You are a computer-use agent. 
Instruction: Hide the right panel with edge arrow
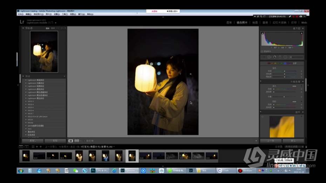pyautogui.click(x=308, y=85)
